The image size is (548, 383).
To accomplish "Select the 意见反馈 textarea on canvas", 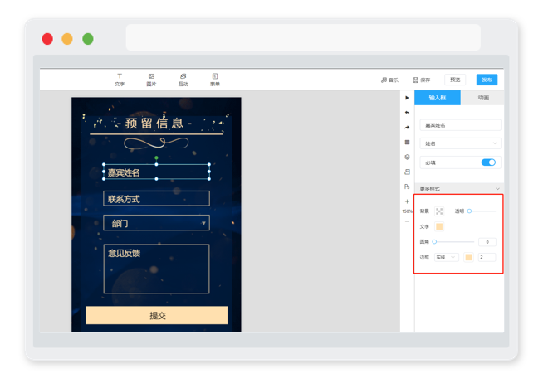I will pos(157,269).
